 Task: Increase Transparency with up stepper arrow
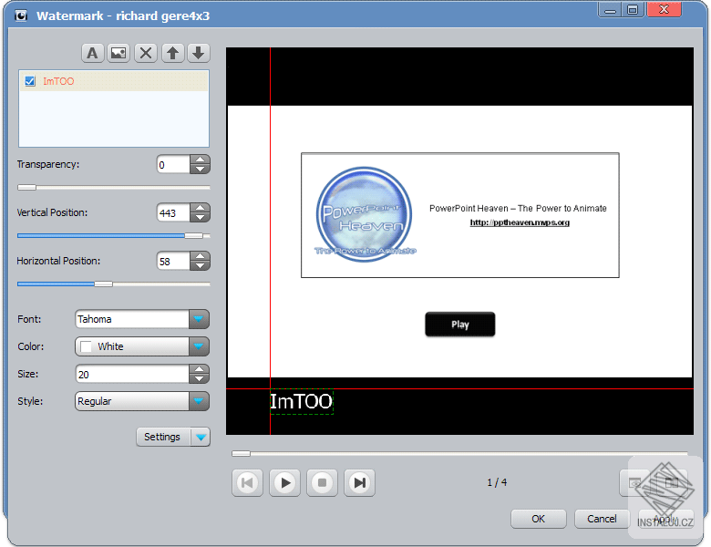pos(200,160)
